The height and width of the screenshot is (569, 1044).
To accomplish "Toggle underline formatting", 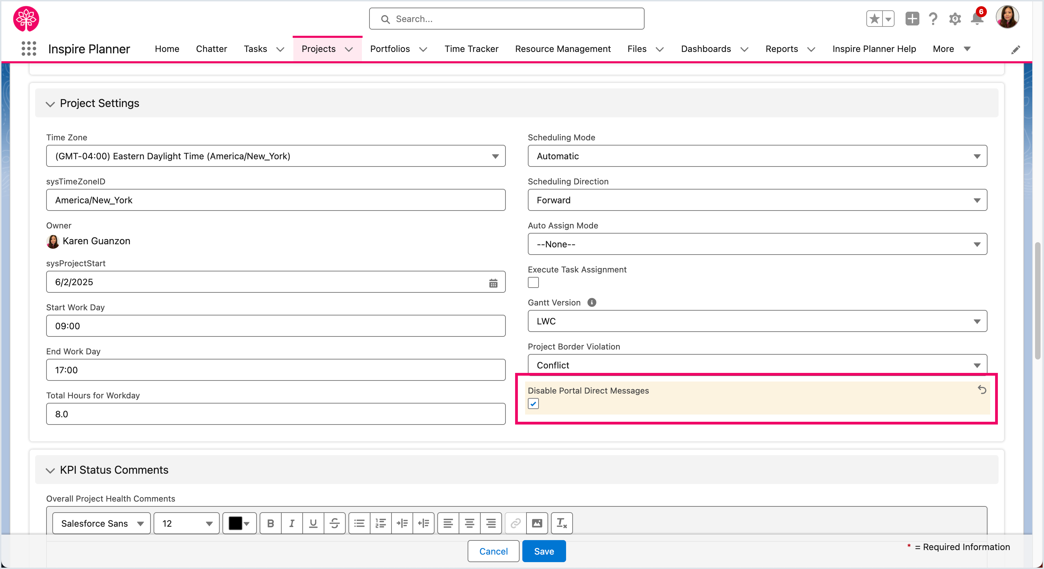I will point(313,523).
